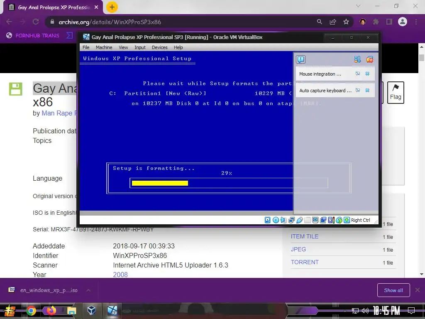The height and width of the screenshot is (319, 425).
Task: Open File Explorer from the taskbar
Action: coord(71,311)
